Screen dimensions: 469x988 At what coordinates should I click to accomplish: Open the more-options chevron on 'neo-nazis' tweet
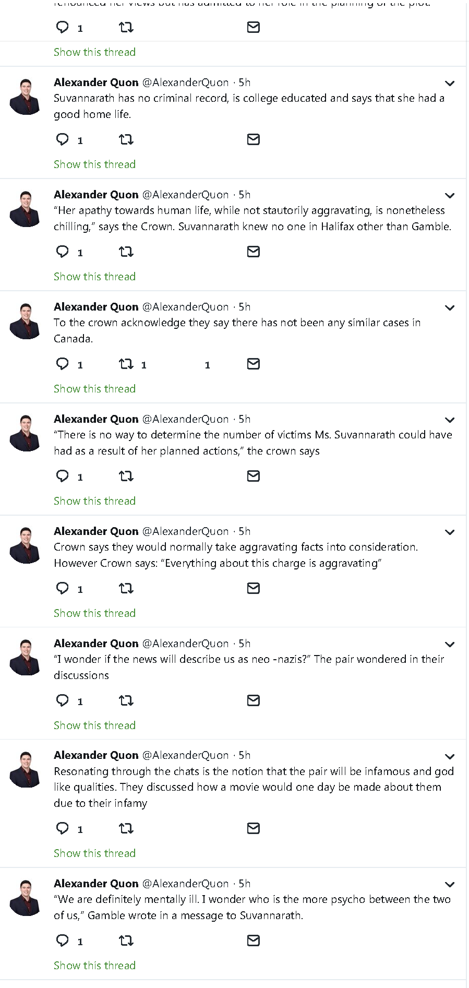click(450, 645)
